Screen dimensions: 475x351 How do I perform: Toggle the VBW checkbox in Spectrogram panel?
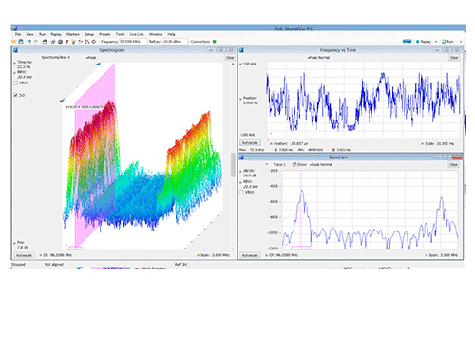click(x=15, y=83)
